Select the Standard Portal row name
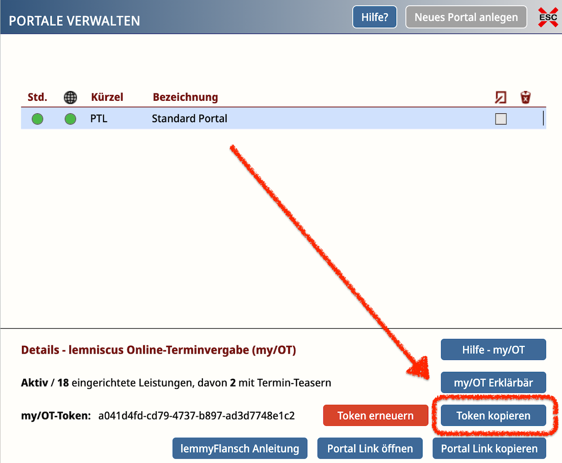Viewport: 562px width, 463px height. click(190, 119)
